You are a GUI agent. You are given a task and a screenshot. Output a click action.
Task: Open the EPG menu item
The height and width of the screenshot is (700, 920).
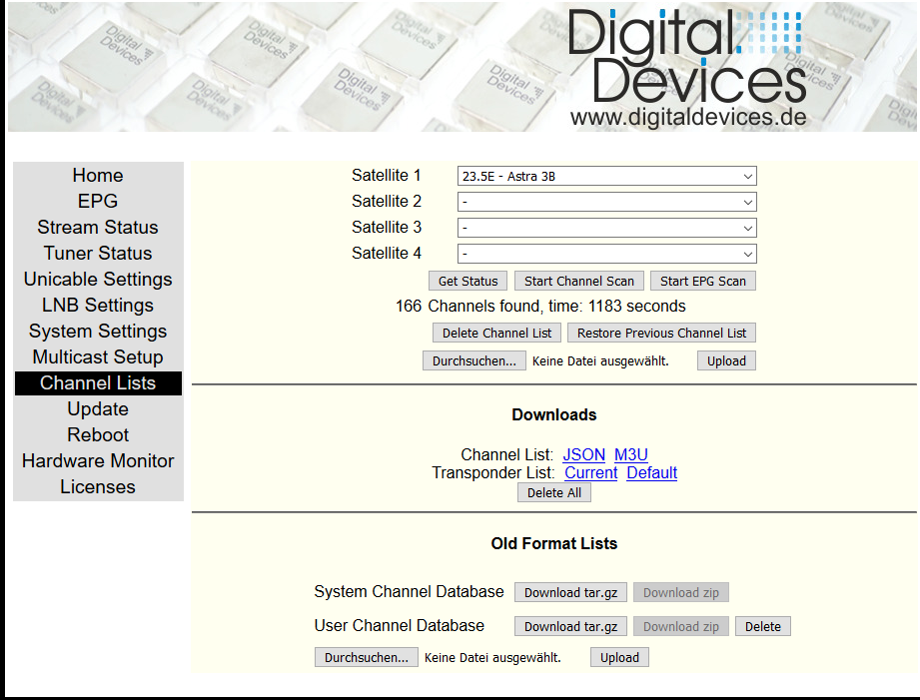(x=98, y=202)
